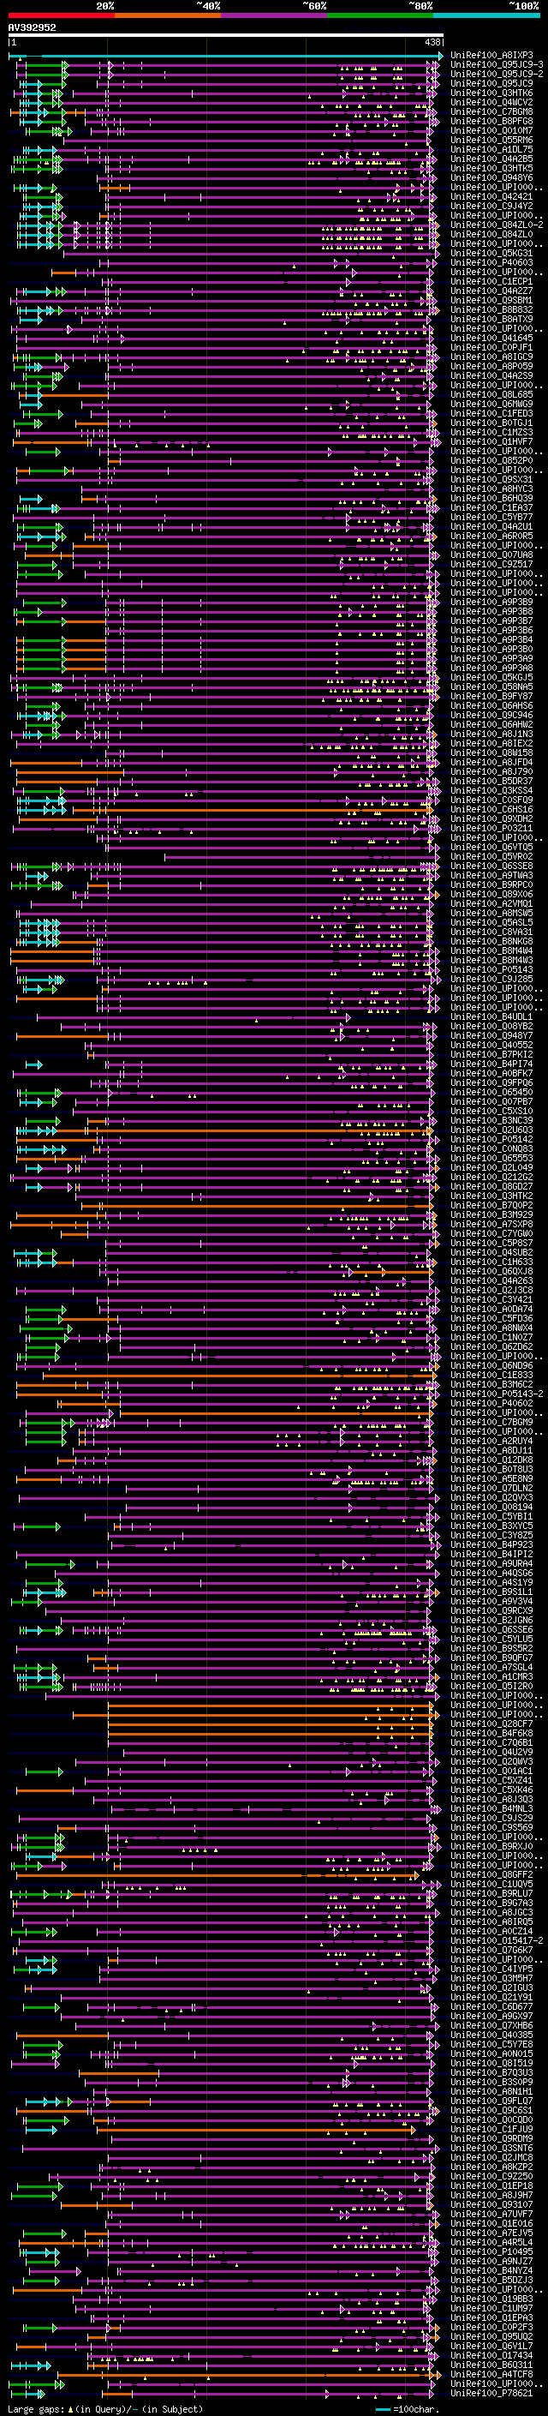The image size is (548, 2416).
Task: Click the white query length bar ending at 438
Action: pyautogui.click(x=226, y=36)
